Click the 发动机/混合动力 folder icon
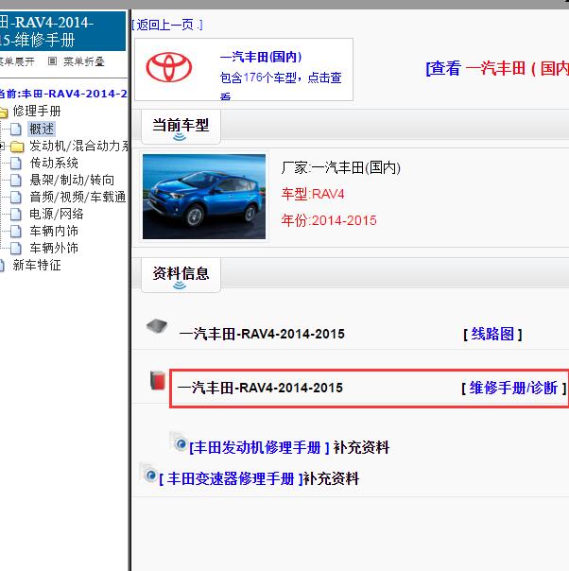Viewport: 569px width, 571px height. 17,147
